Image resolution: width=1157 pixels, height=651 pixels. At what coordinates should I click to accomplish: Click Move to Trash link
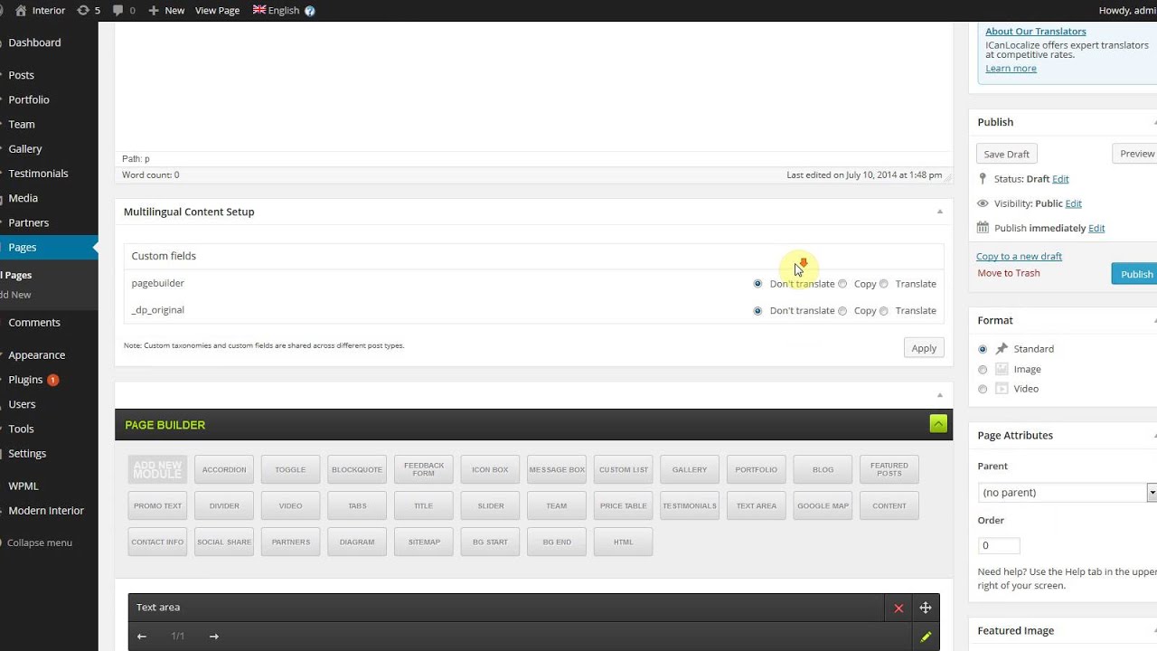point(1009,273)
